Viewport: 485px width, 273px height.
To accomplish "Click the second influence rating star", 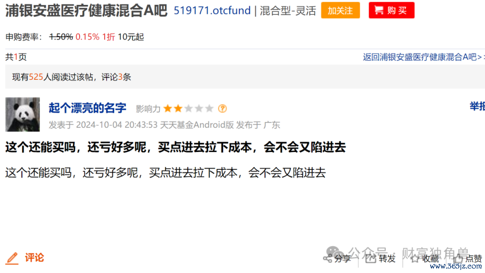I will click(178, 108).
